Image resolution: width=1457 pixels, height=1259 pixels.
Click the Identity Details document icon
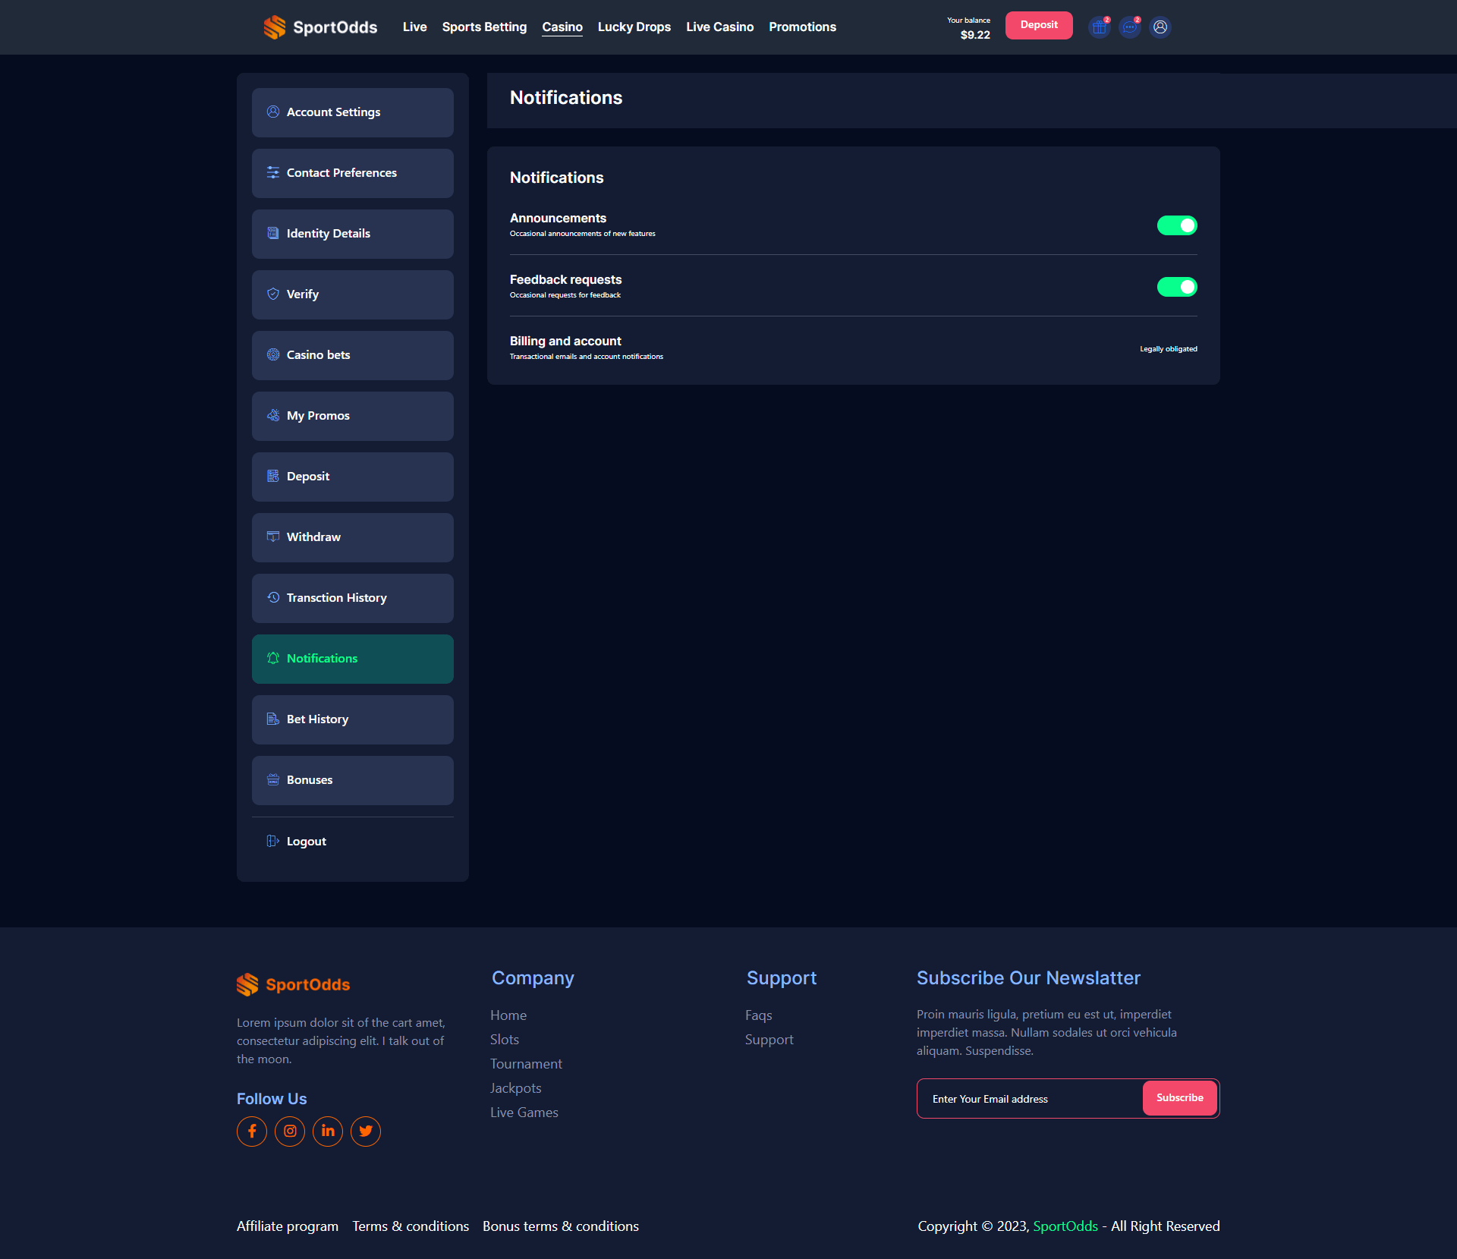(273, 233)
